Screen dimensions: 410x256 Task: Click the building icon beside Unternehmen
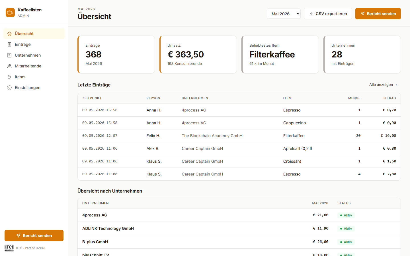point(9,55)
